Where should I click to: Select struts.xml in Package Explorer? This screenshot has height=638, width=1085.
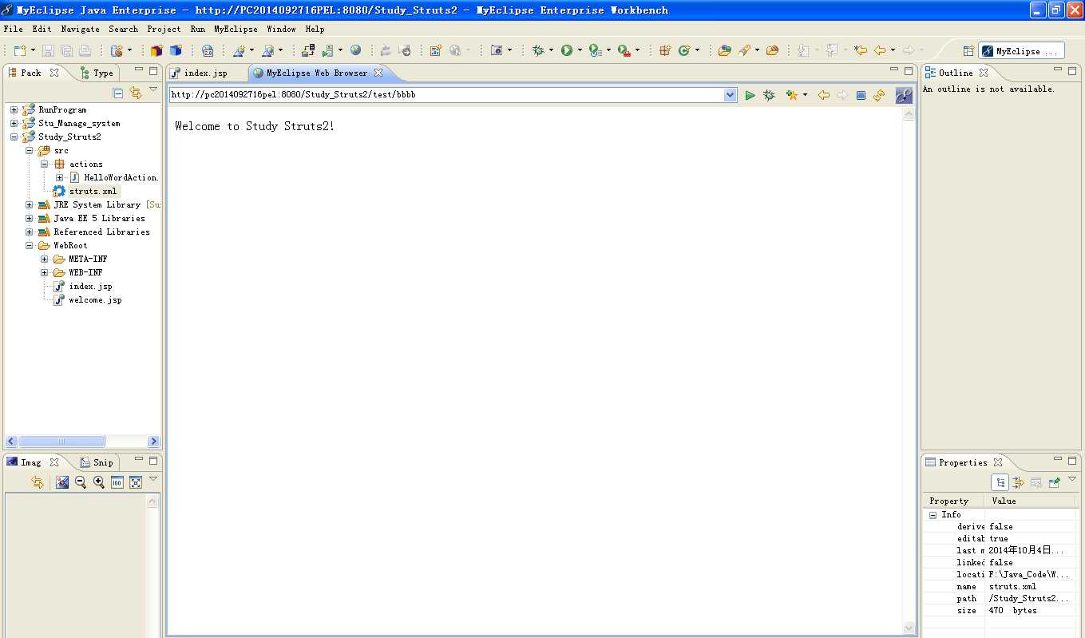93,191
